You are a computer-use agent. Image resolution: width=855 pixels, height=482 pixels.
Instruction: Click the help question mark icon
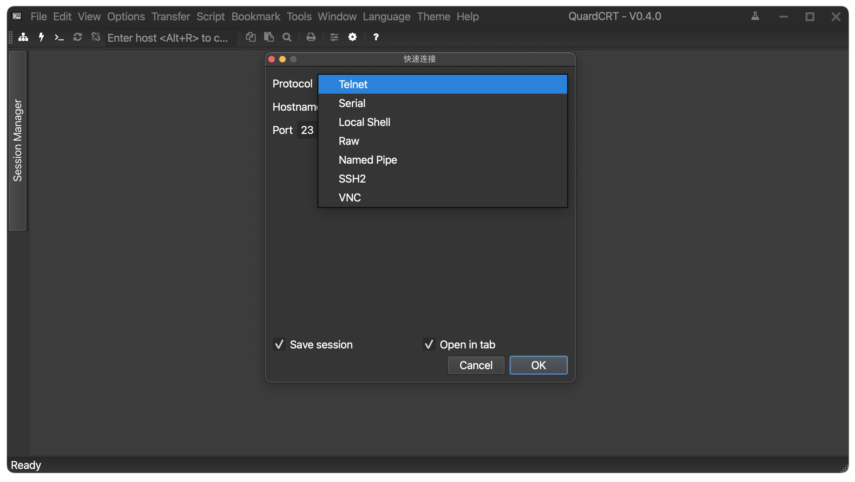[376, 37]
